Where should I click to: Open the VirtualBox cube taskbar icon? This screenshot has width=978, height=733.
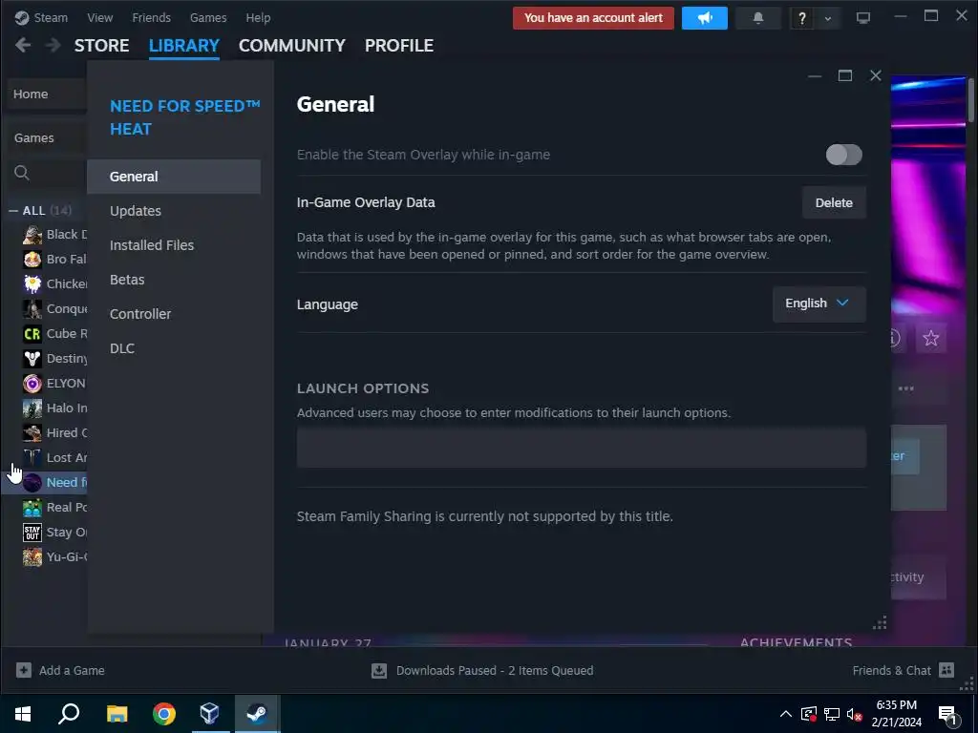point(209,713)
